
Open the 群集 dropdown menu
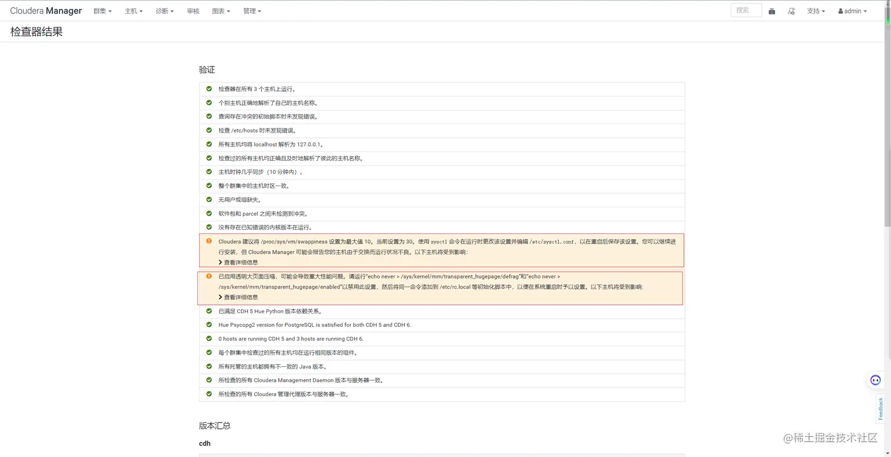102,11
